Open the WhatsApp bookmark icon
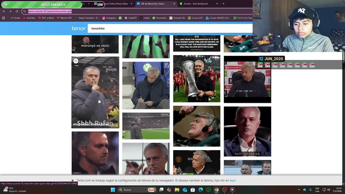345x194 pixels. pos(120,18)
